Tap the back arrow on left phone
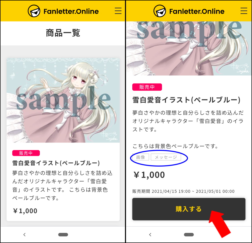 pos(24,235)
